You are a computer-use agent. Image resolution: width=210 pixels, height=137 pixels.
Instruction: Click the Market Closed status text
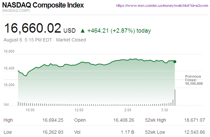click(71, 40)
